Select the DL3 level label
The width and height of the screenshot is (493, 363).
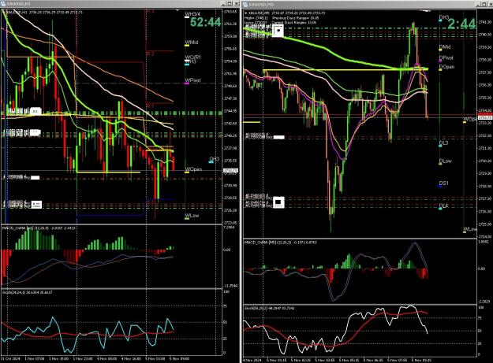click(443, 143)
